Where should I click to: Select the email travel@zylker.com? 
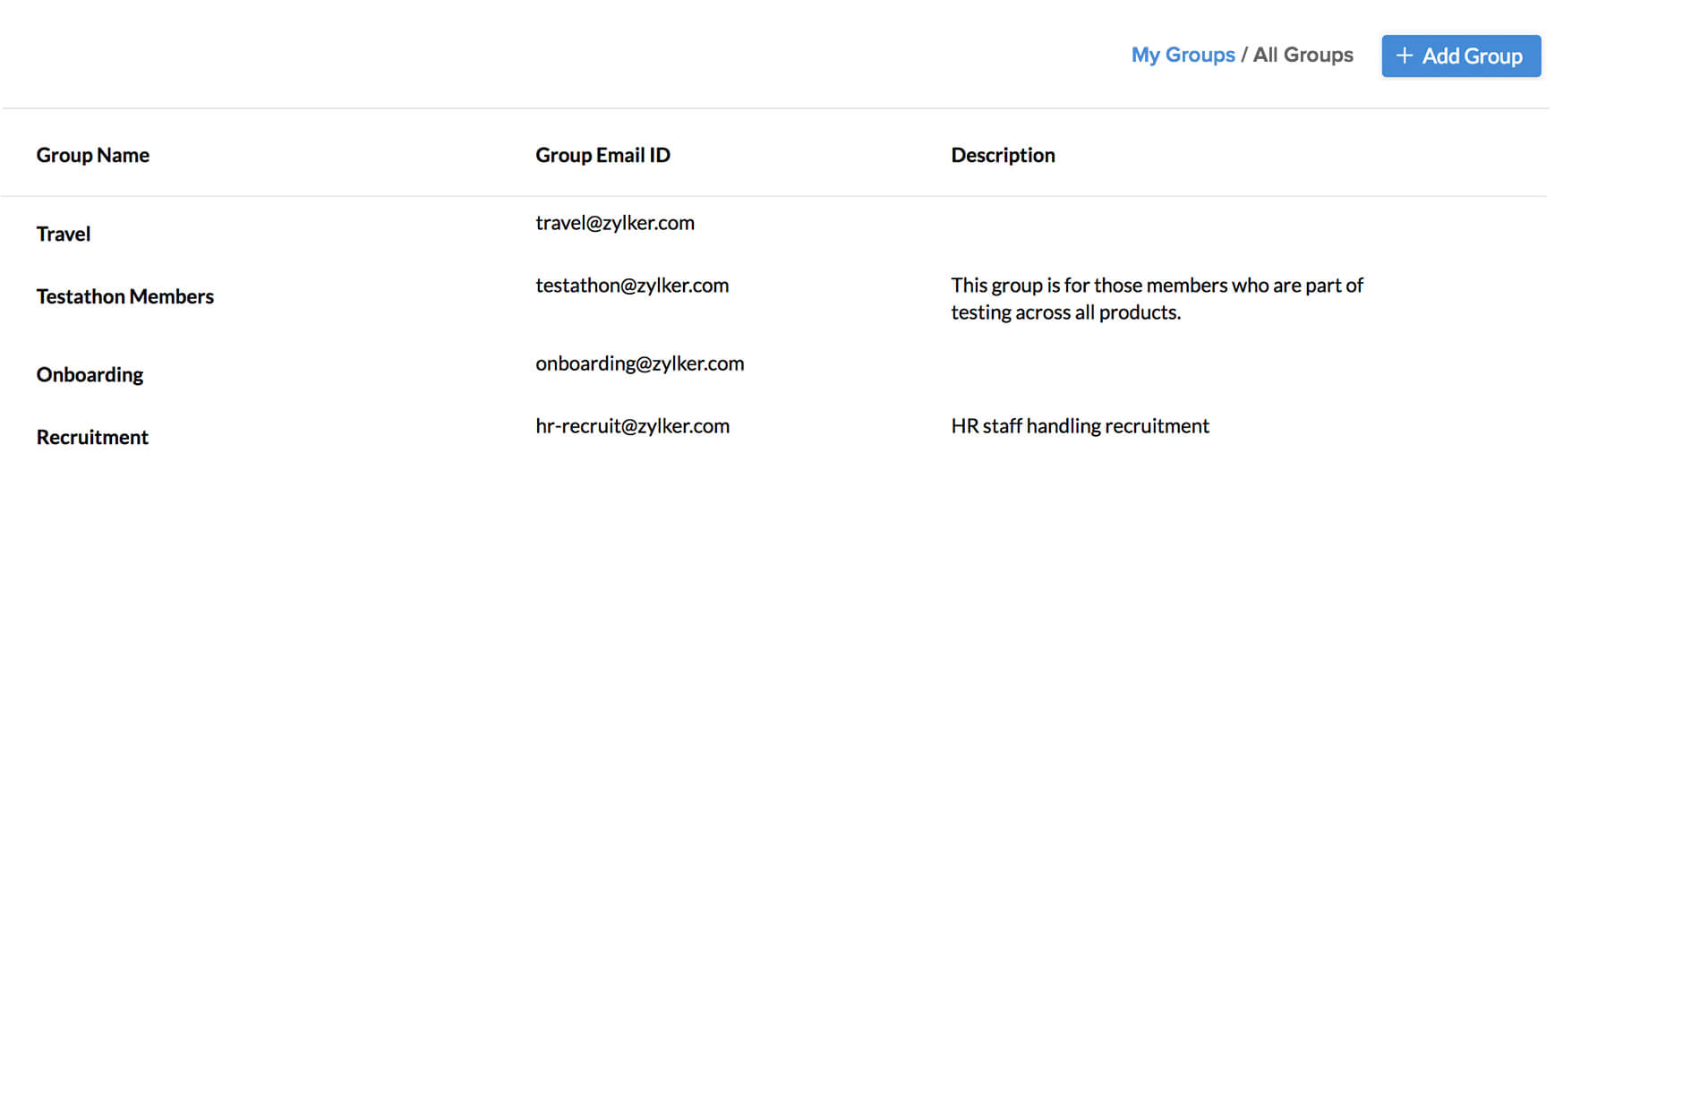(615, 223)
